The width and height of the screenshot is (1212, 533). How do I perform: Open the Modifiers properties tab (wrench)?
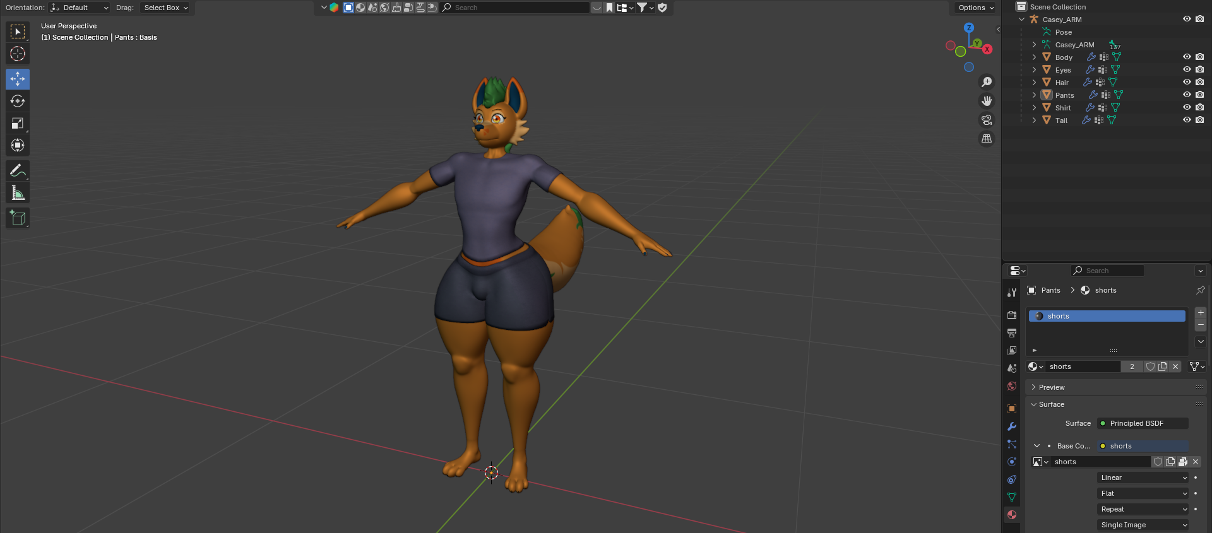pyautogui.click(x=1012, y=426)
